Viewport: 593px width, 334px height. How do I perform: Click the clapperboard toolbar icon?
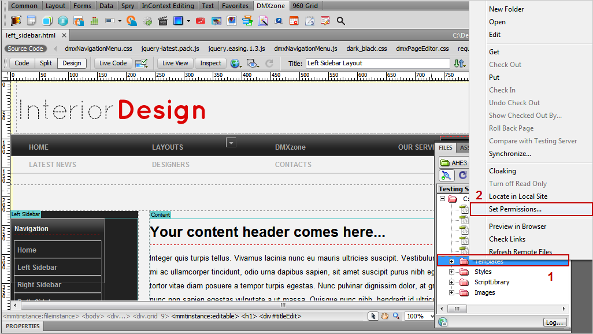(163, 21)
